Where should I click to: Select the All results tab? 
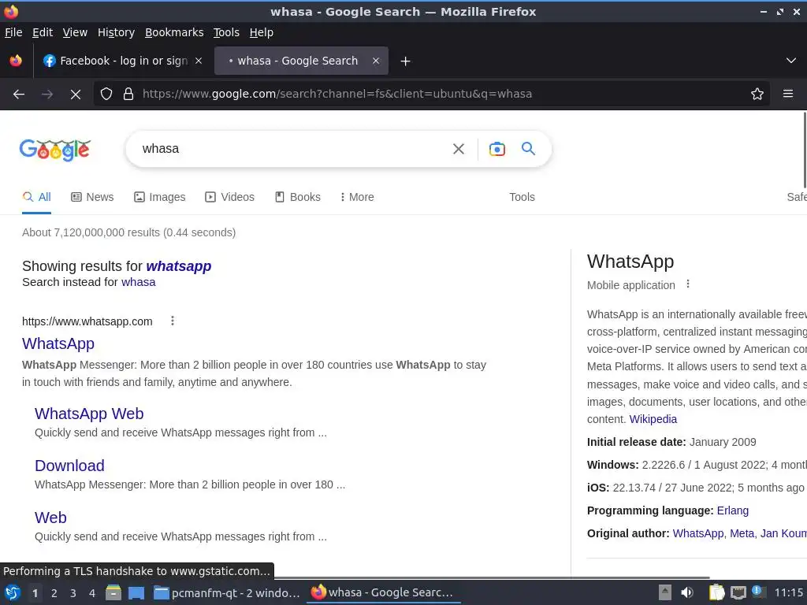[36, 197]
